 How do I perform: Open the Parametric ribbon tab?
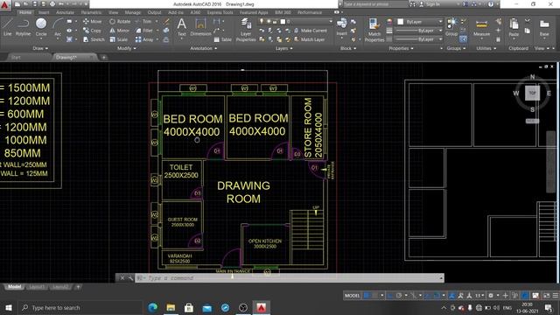click(91, 12)
